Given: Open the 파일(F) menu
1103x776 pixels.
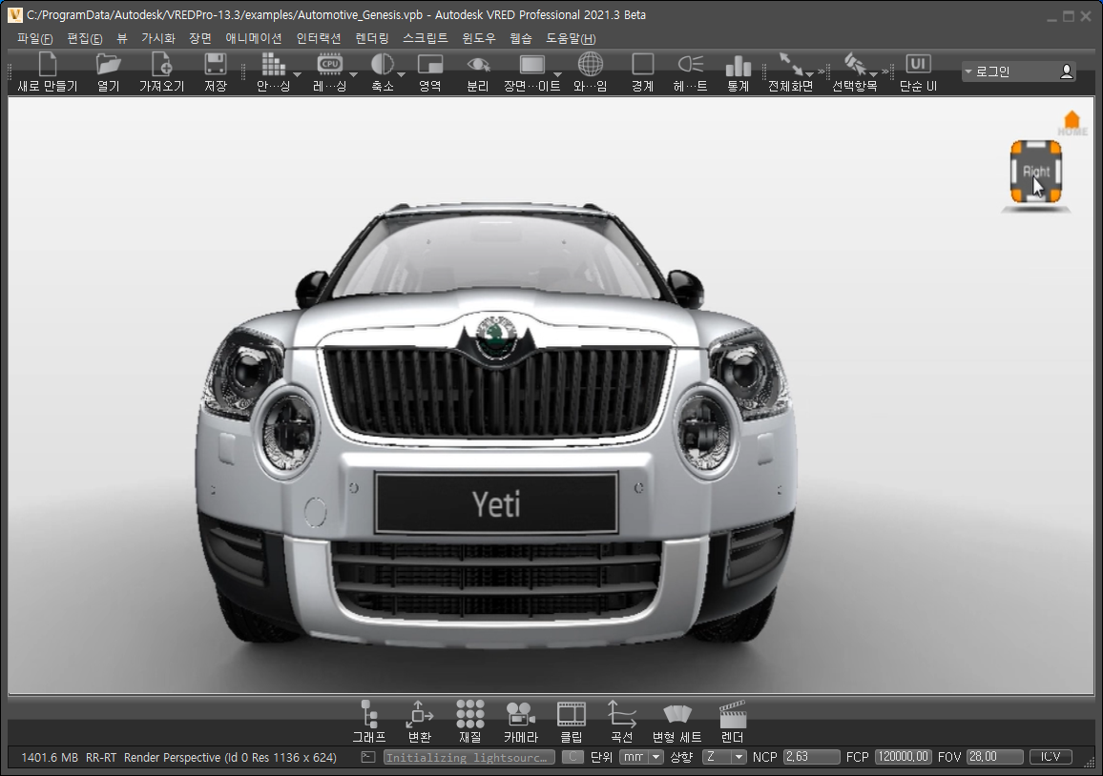Looking at the screenshot, I should point(35,39).
